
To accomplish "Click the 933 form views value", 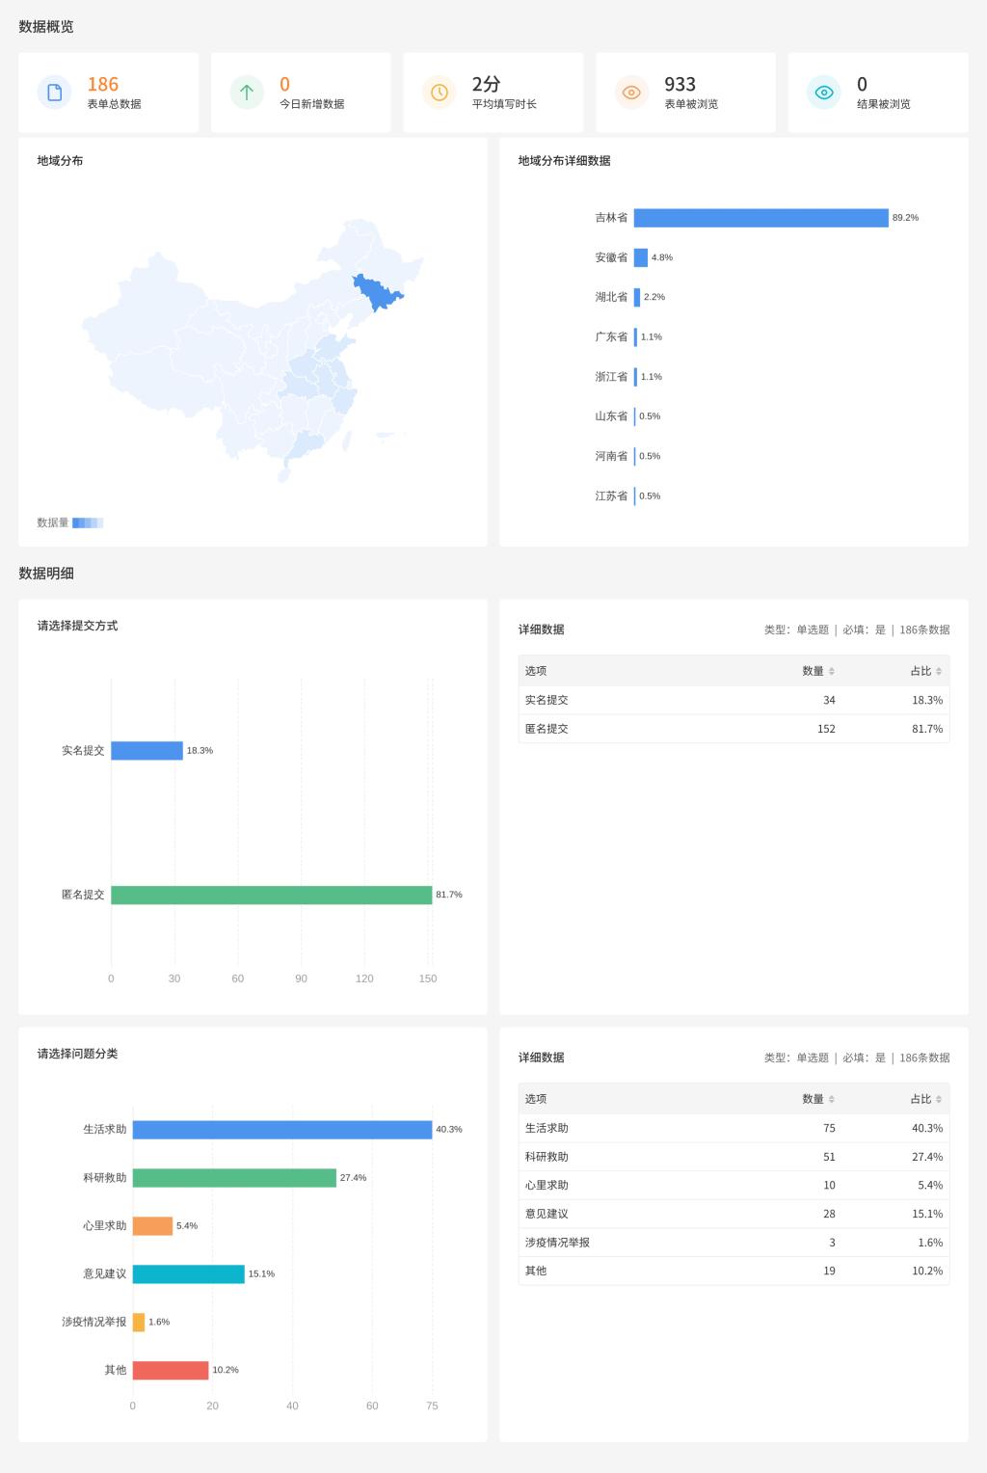I will coord(680,85).
